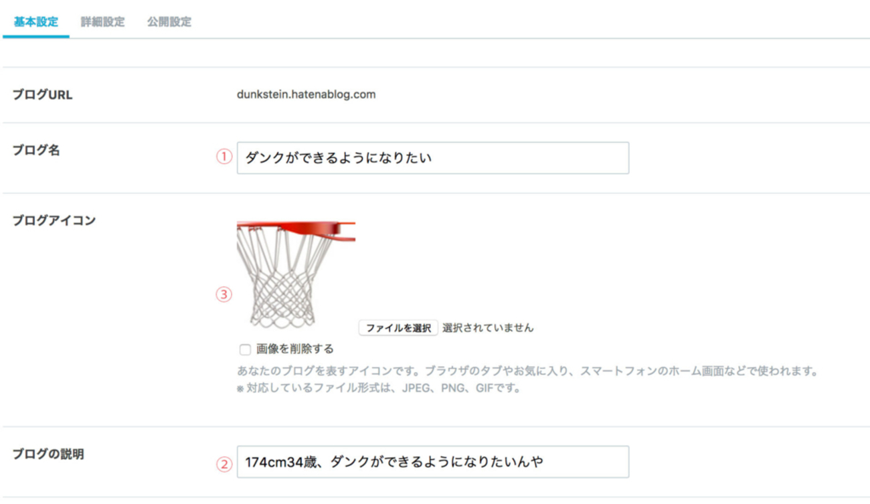Click the circled number 3 marker
This screenshot has height=504, width=870.
pyautogui.click(x=224, y=295)
